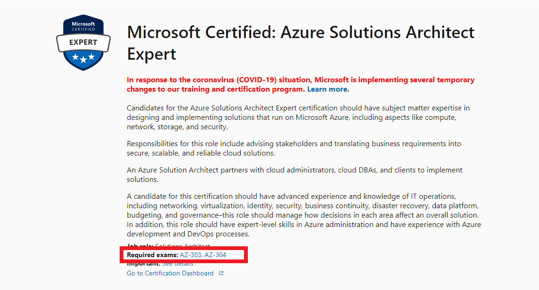Click the red COVID-19 notice text

301,84
